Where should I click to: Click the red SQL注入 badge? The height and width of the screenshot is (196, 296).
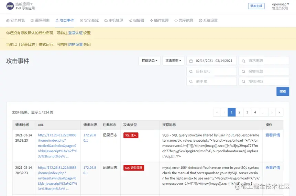point(131,135)
